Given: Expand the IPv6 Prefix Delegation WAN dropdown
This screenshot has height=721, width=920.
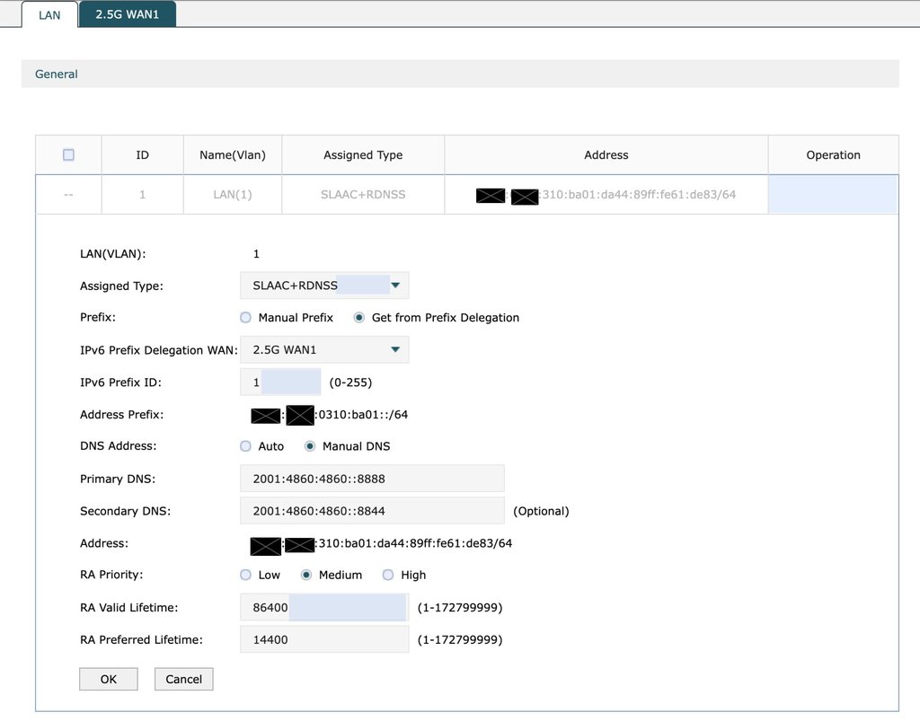Looking at the screenshot, I should pos(395,350).
